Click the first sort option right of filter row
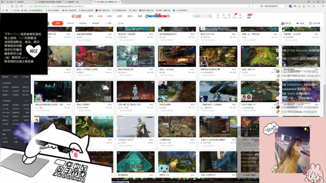 pyautogui.click(x=286, y=23)
